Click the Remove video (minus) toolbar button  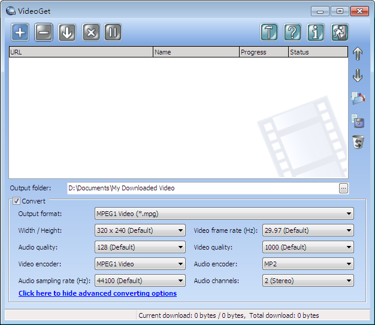(x=44, y=32)
